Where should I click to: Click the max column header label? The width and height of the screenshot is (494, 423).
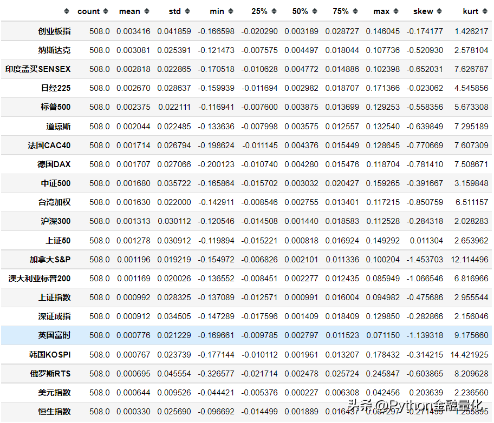(x=381, y=11)
